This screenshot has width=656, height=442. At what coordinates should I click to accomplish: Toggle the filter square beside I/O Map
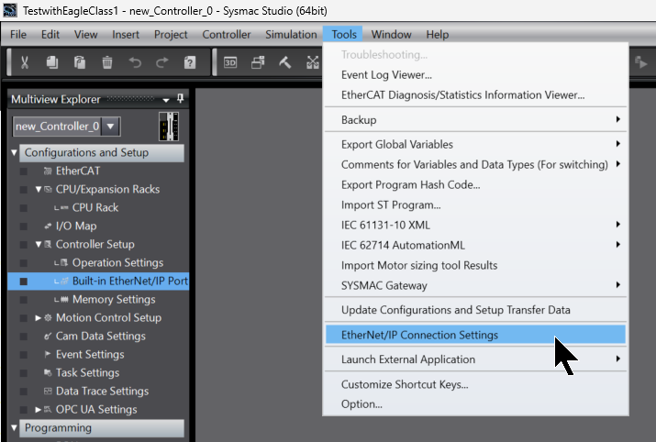pos(24,227)
